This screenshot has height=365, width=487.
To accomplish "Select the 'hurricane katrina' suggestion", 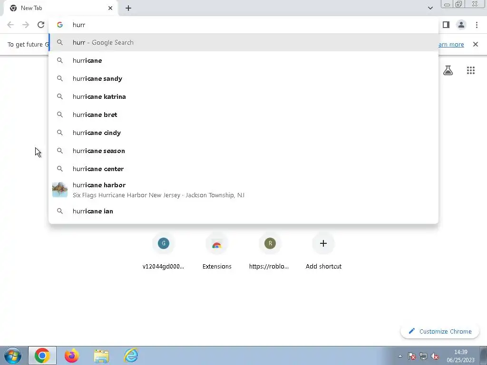I will [x=243, y=96].
